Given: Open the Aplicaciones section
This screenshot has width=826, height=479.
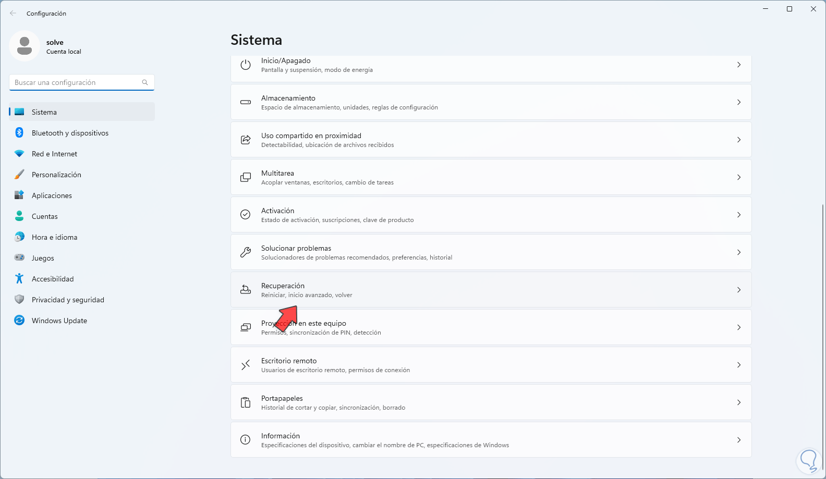Looking at the screenshot, I should point(52,195).
